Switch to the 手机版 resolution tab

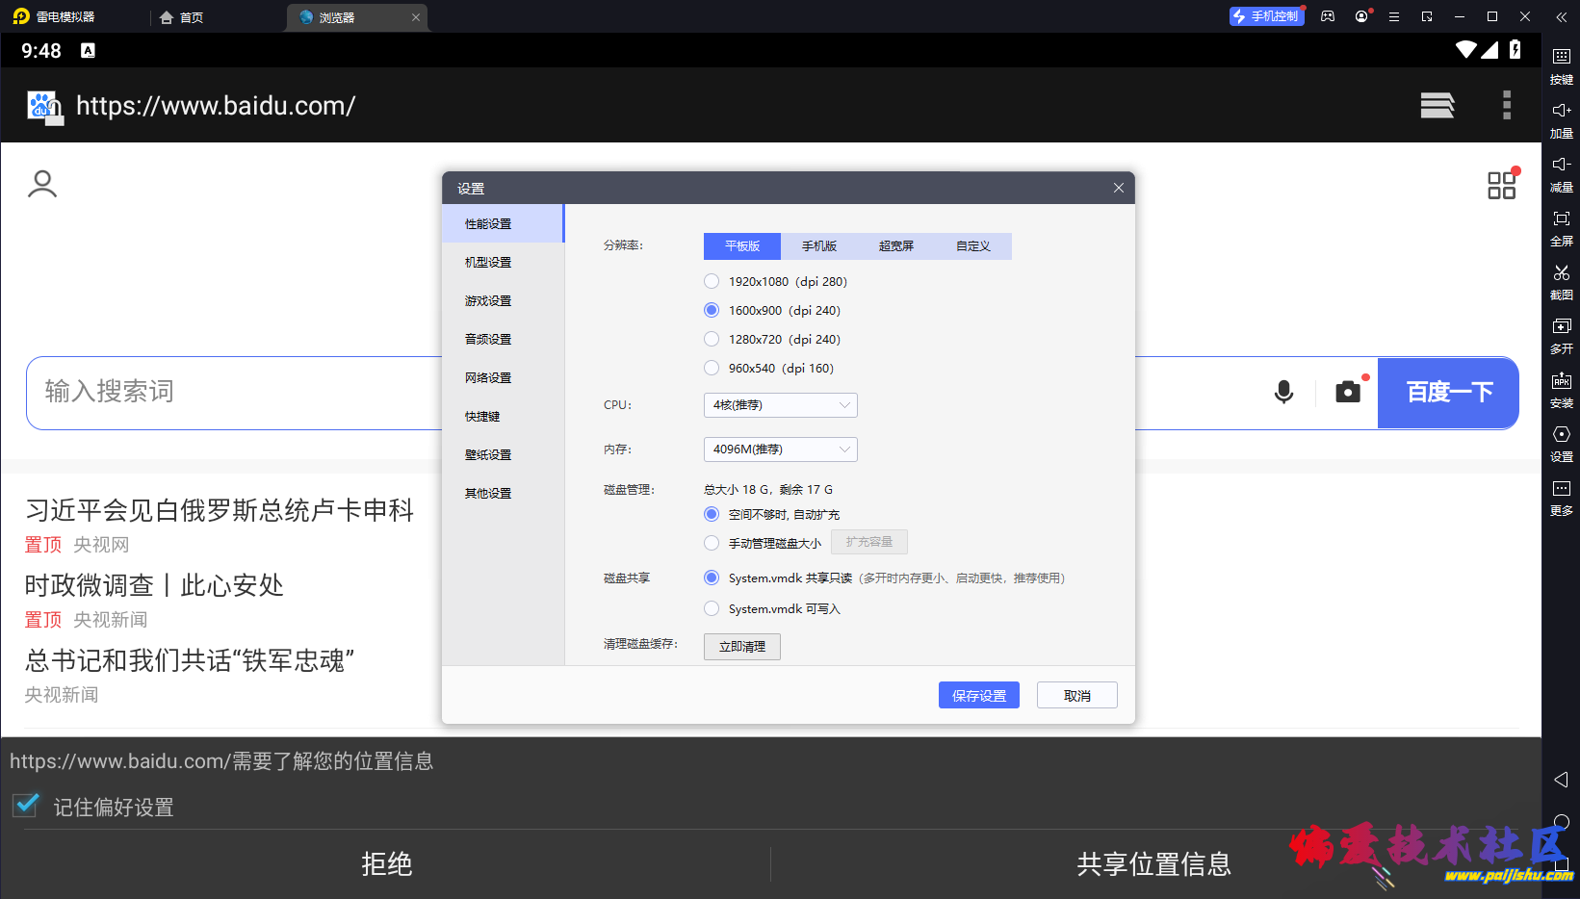click(x=818, y=246)
